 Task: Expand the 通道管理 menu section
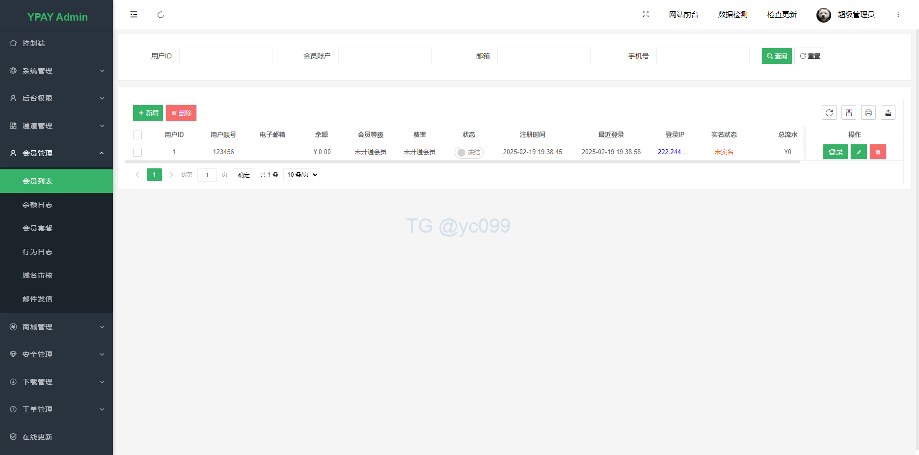[56, 126]
